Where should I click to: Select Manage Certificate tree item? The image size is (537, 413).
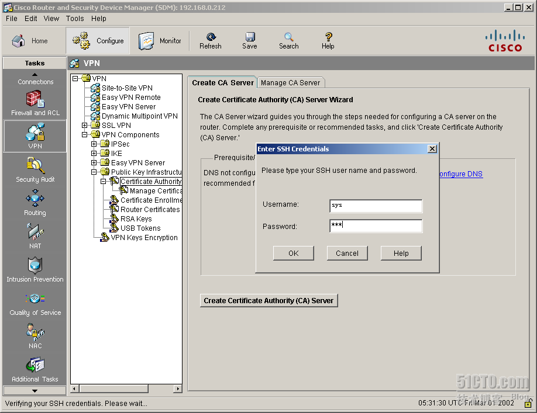[156, 191]
